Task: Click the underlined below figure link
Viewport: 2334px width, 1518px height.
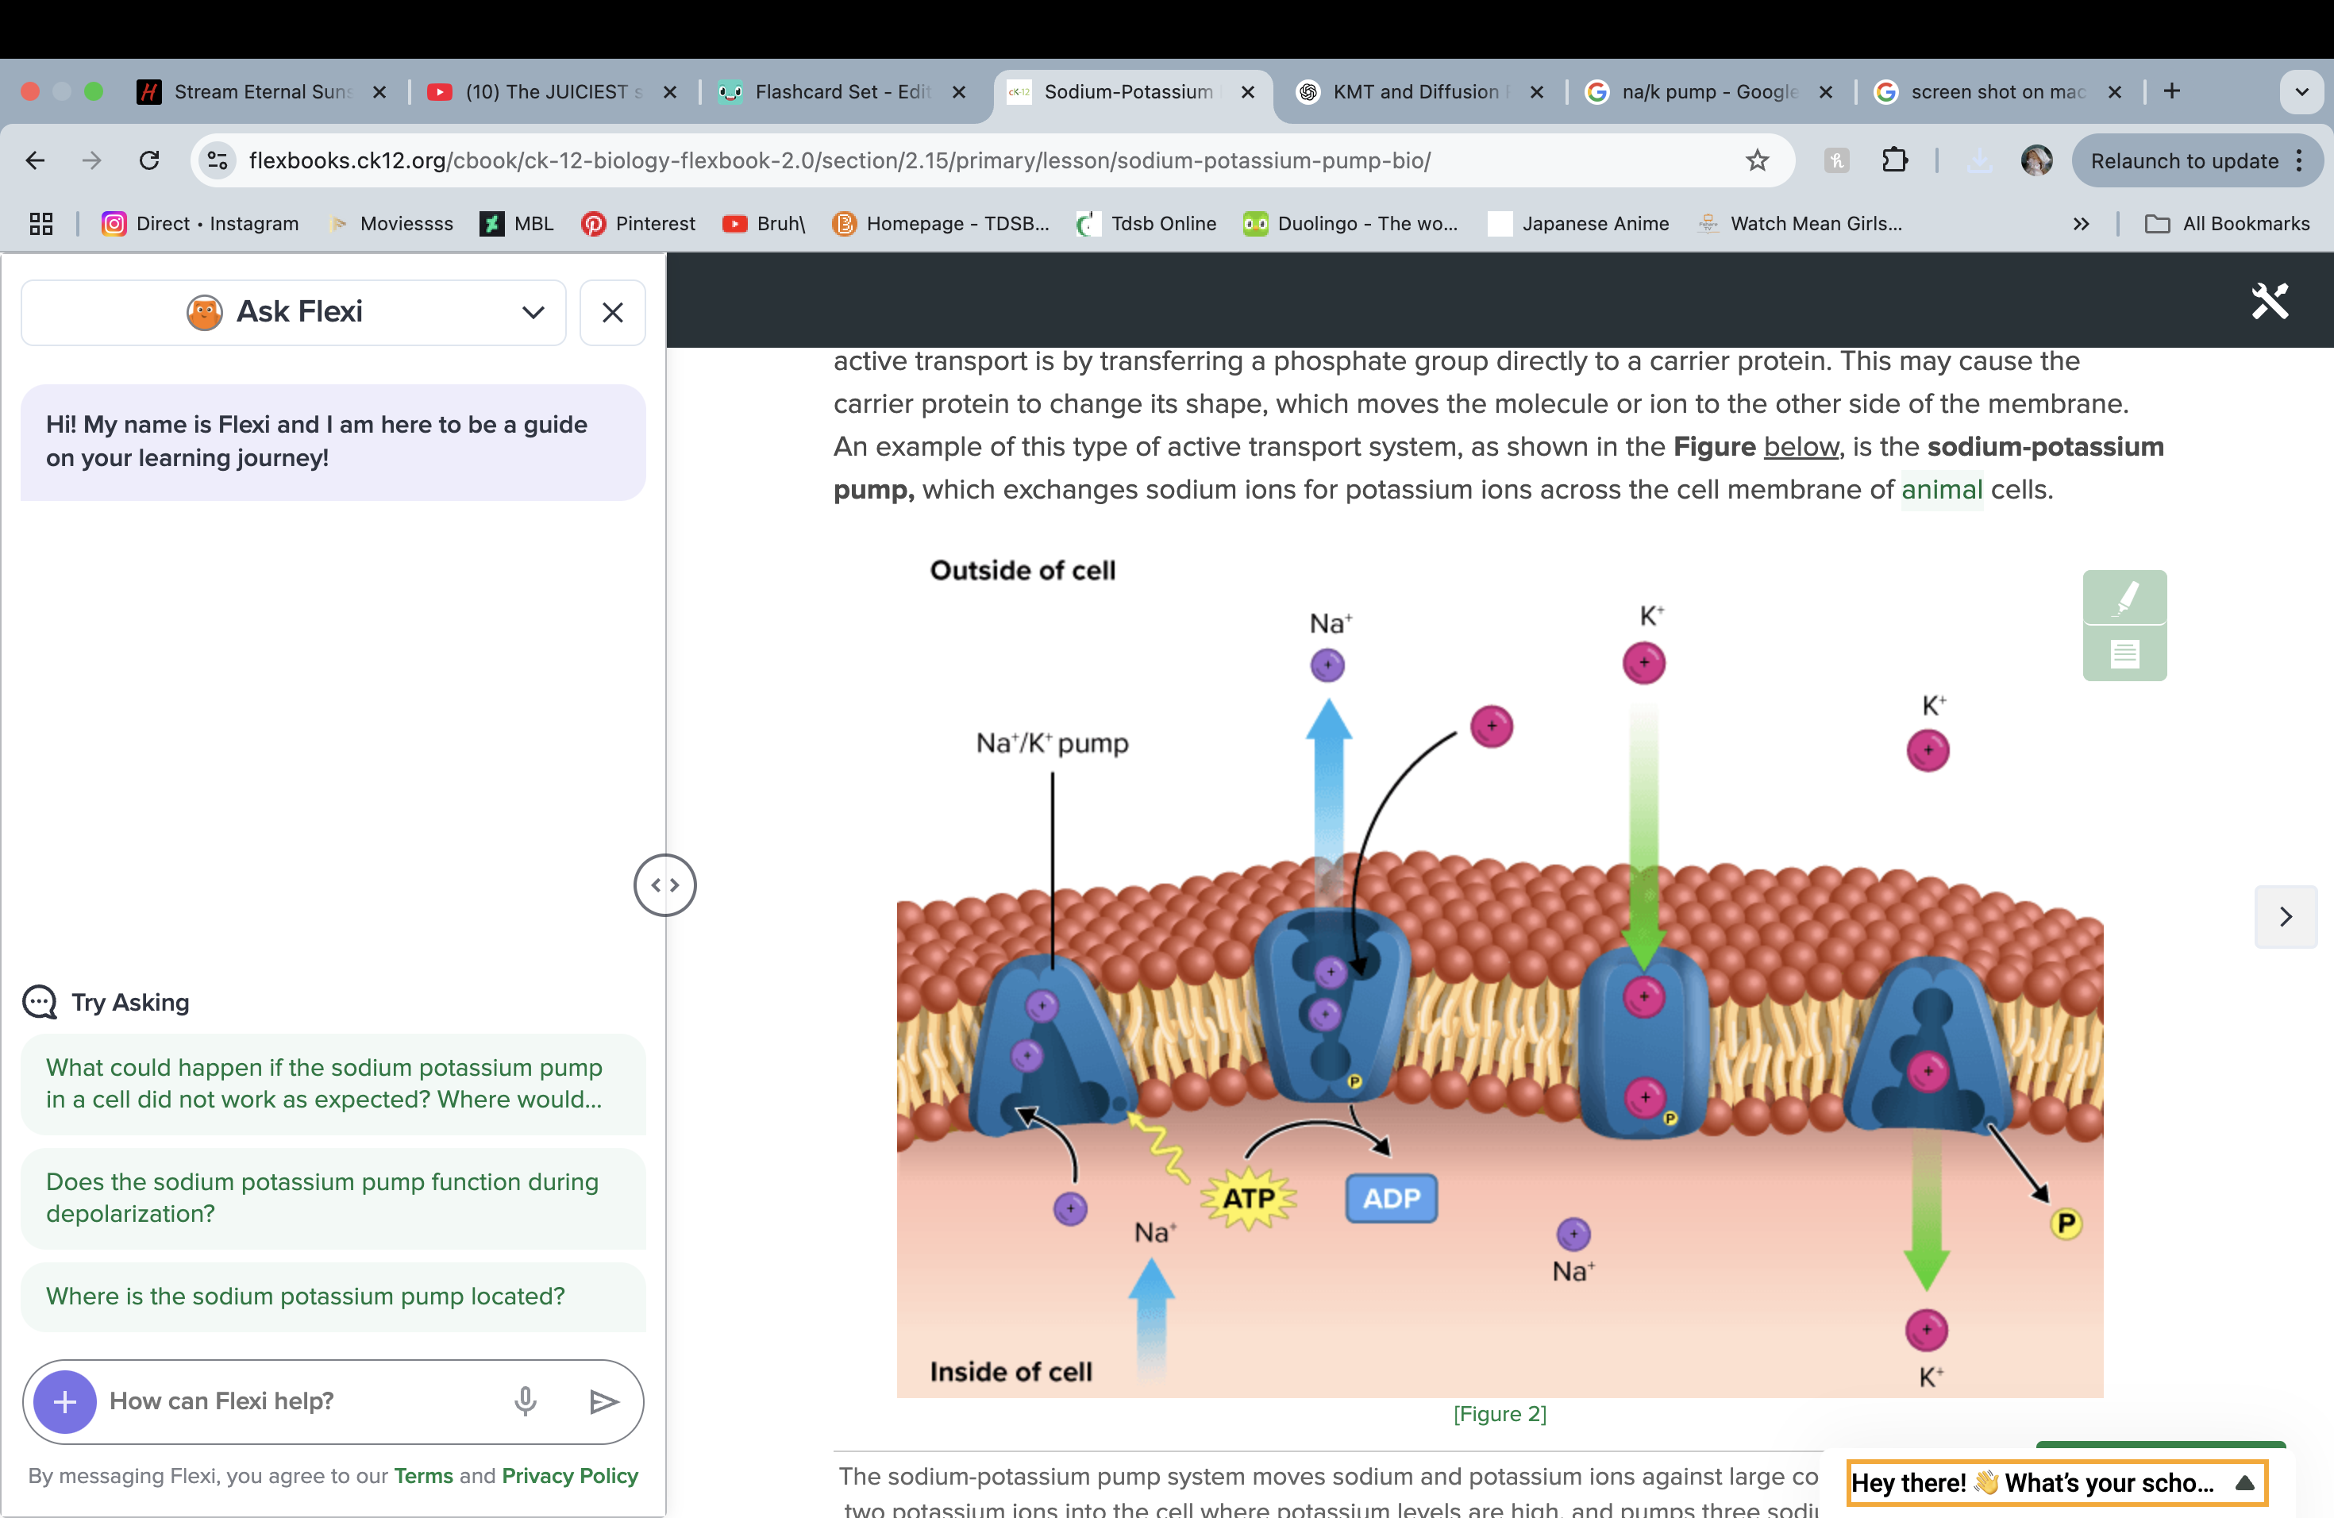Action: (x=1801, y=446)
